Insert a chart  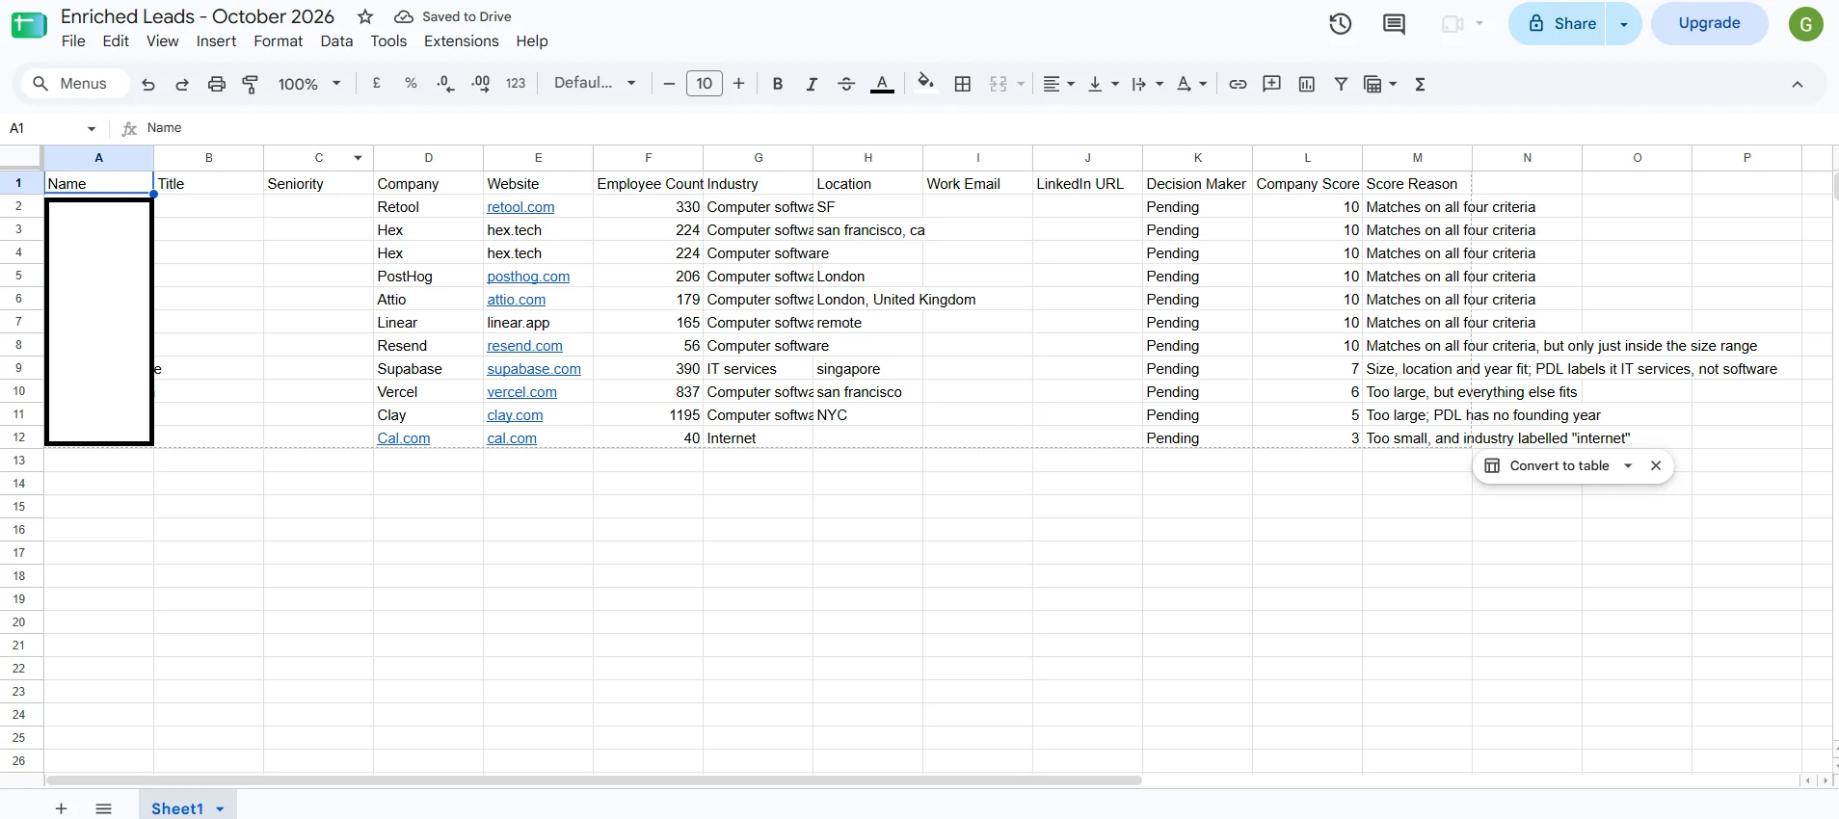(1307, 84)
